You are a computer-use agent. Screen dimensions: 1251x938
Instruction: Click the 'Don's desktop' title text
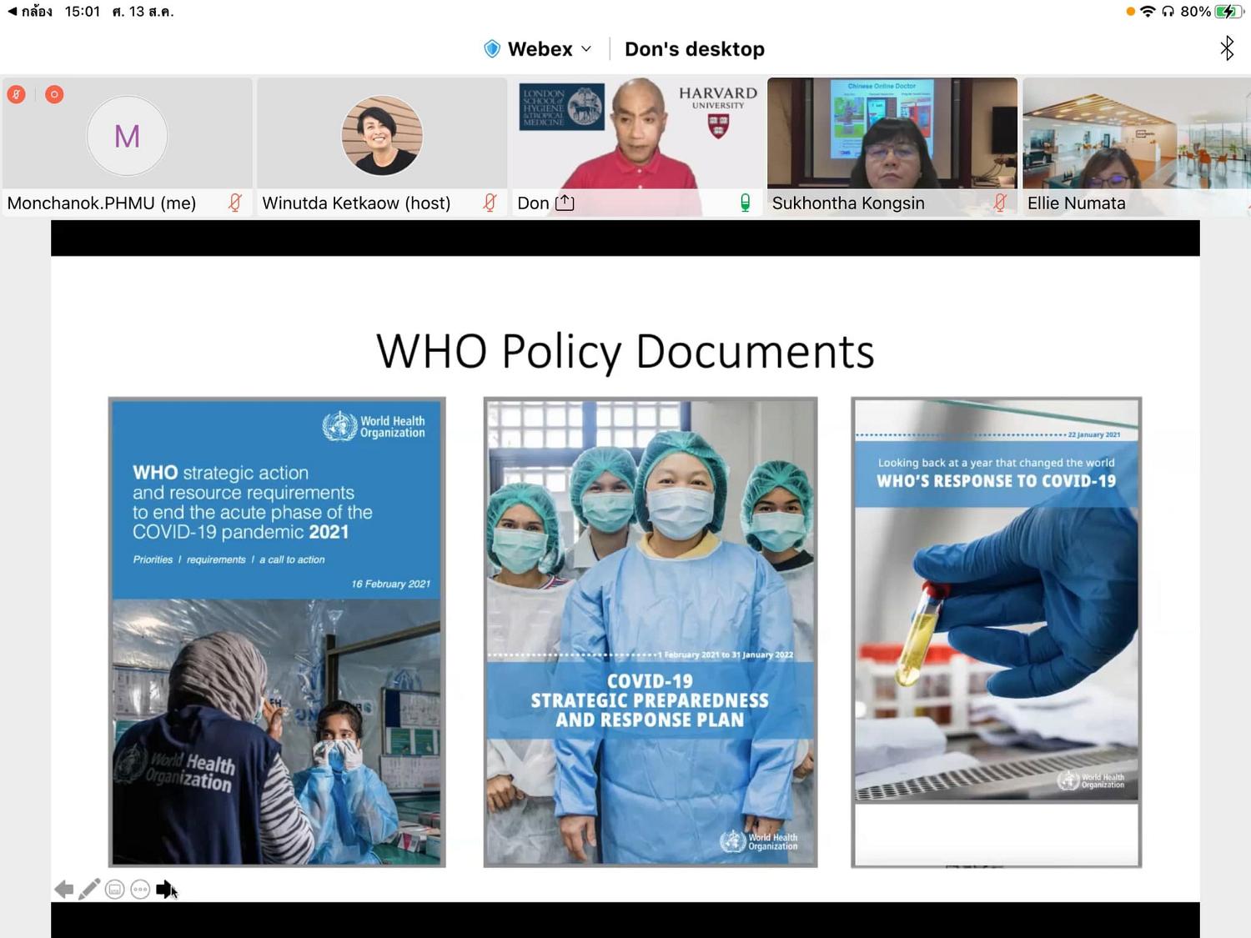click(695, 49)
